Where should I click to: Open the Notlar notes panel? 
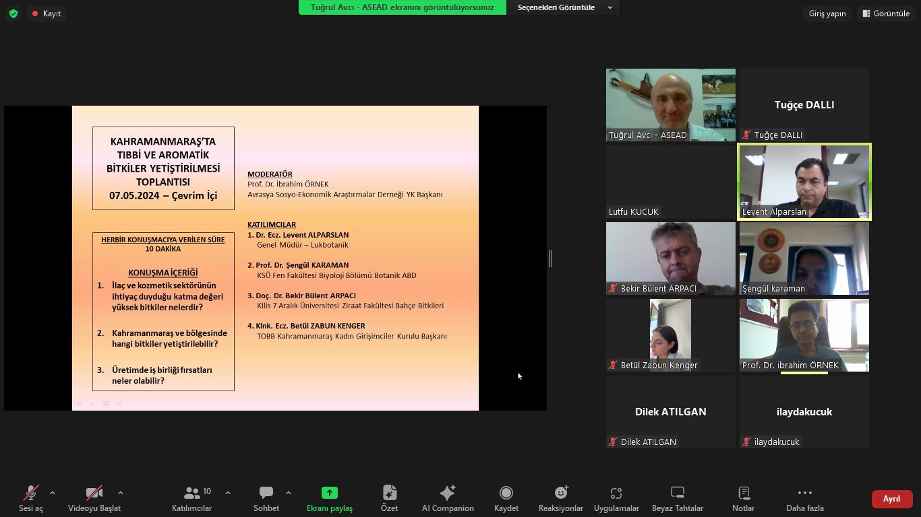click(x=743, y=498)
